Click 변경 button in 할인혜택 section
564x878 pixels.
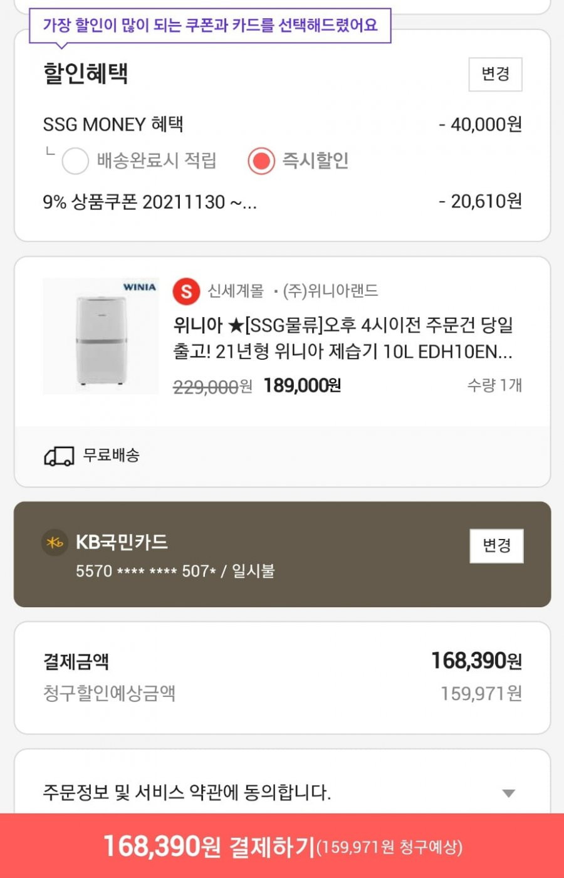(x=496, y=74)
